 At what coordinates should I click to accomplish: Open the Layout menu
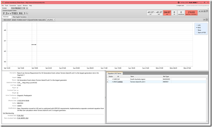19,6
